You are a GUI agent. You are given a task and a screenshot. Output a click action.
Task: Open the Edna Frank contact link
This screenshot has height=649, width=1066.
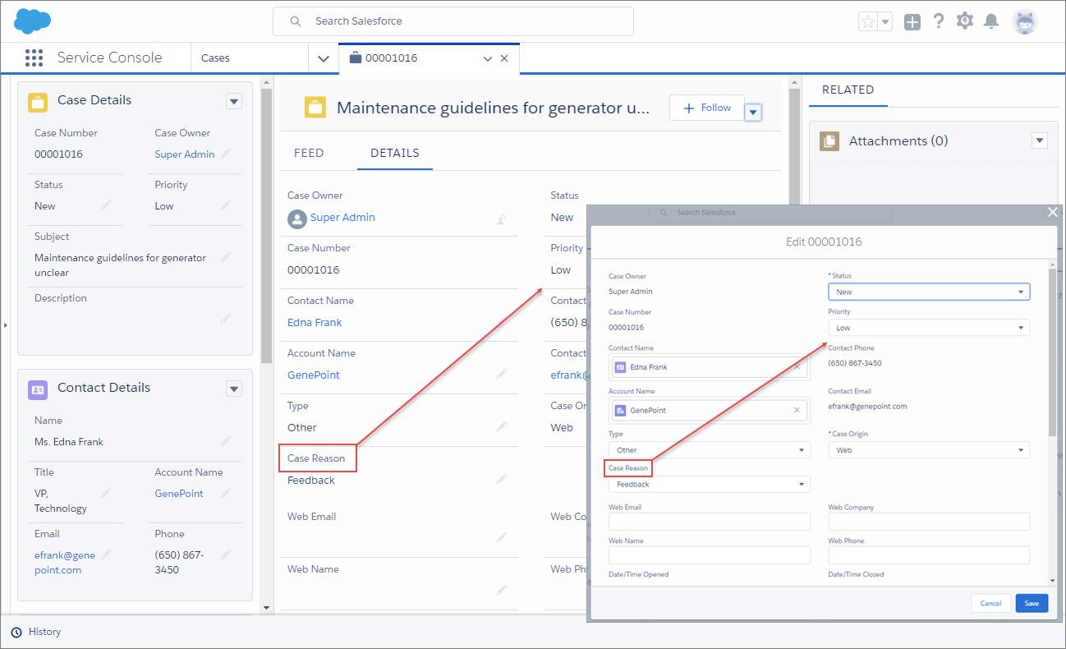point(315,322)
